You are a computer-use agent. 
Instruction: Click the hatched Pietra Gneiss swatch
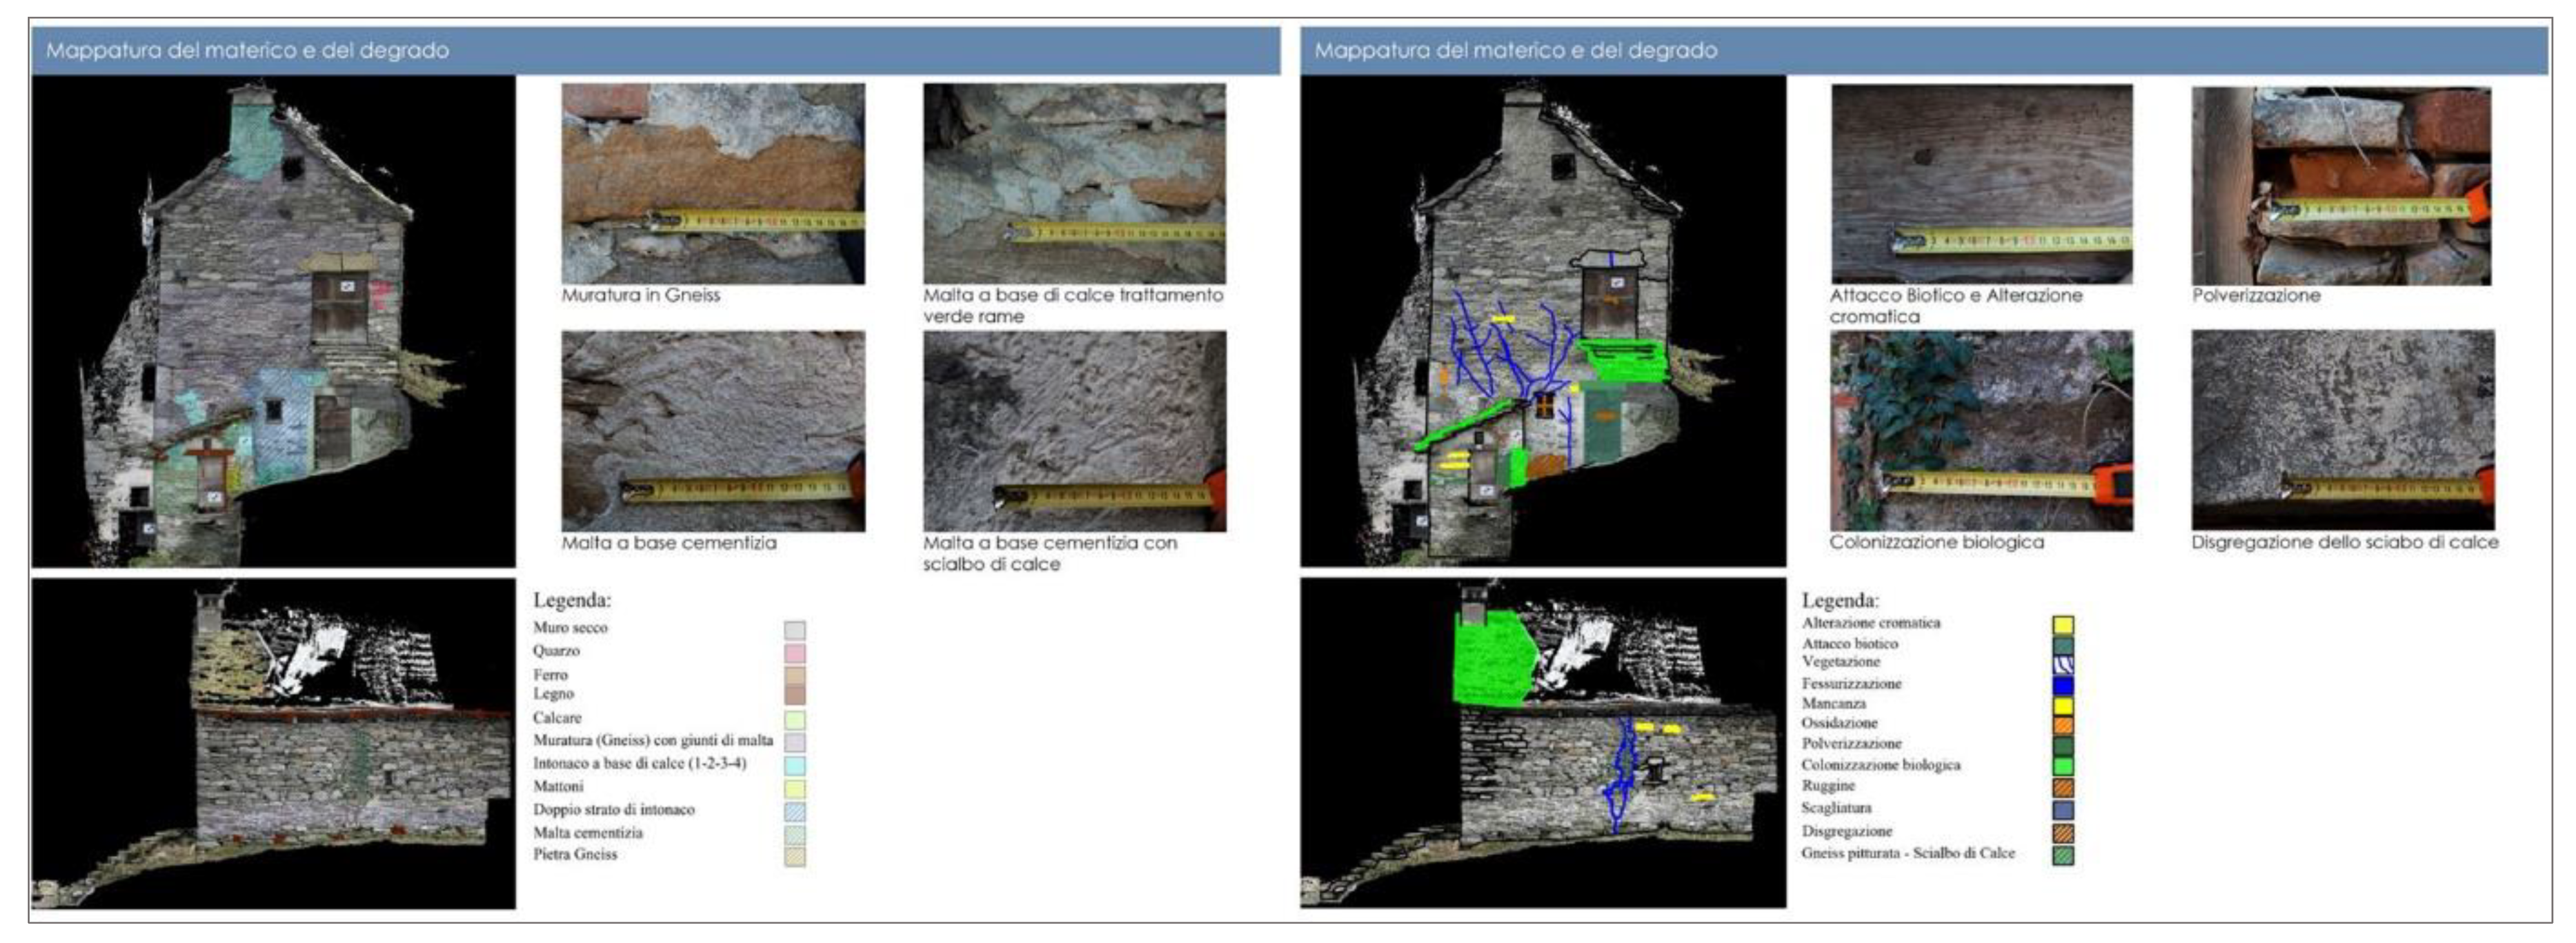tap(795, 856)
